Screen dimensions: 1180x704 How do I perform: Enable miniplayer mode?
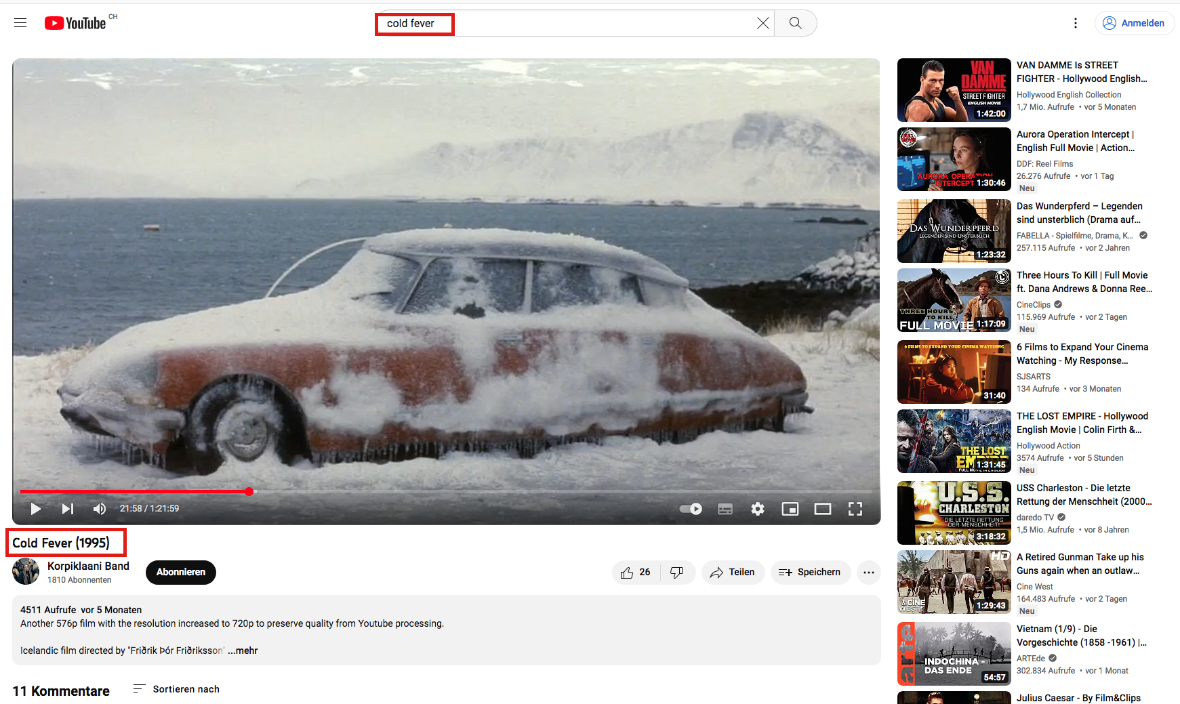click(790, 509)
